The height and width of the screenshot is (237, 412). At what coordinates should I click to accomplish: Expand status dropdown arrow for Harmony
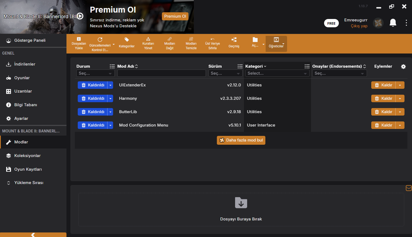pos(110,98)
